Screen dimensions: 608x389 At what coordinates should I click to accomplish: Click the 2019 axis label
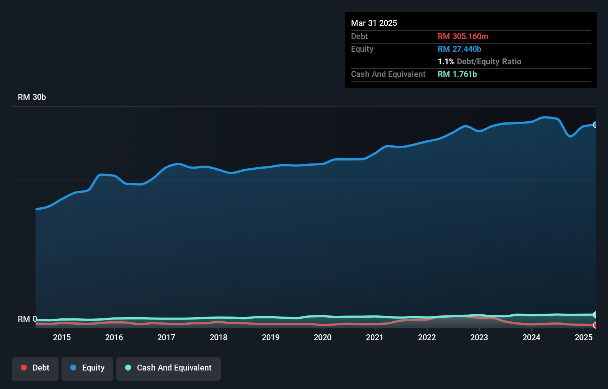click(x=271, y=337)
